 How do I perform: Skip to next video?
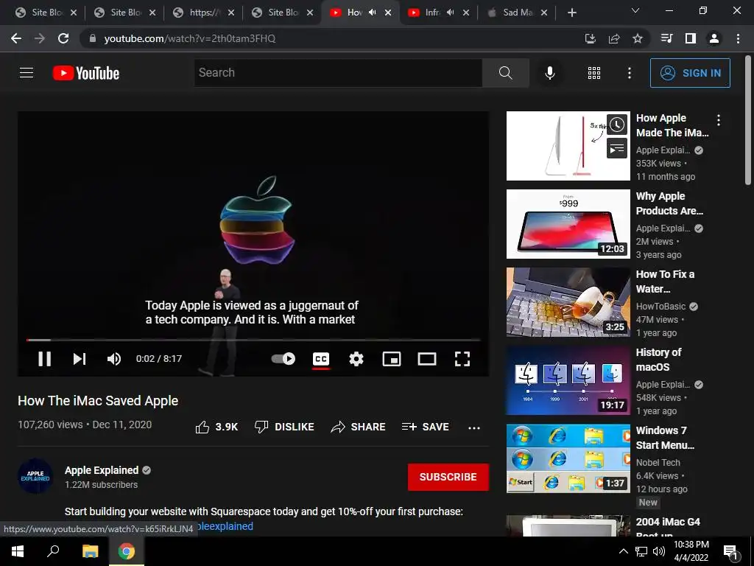coord(80,359)
